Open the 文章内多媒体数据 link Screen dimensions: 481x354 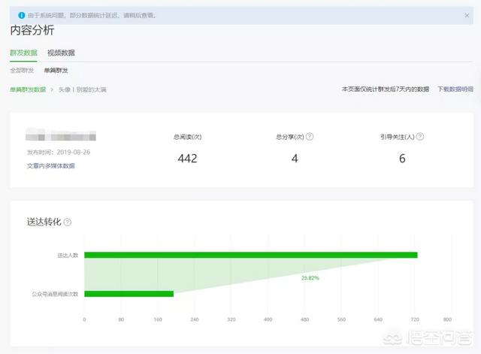tap(51, 165)
